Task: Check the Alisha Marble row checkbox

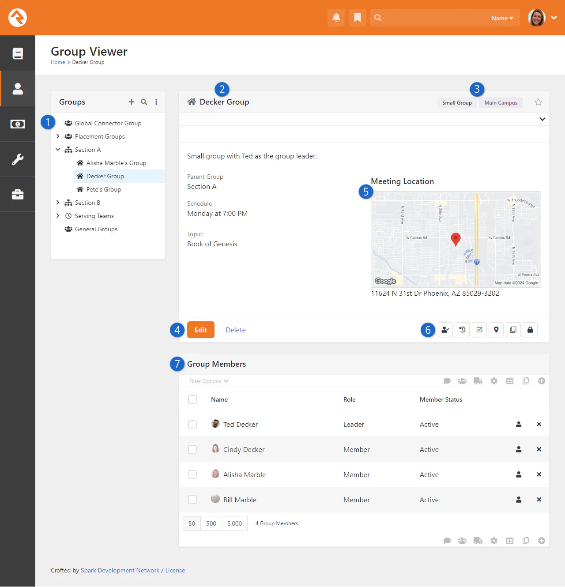Action: coord(192,474)
